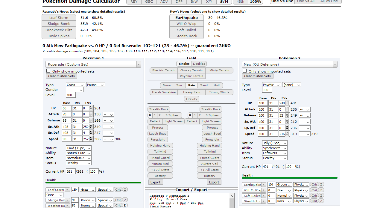This screenshot has width=383, height=208.
Task: Toggle Crit for Mew's Soft-Boiled
Action: [314, 196]
